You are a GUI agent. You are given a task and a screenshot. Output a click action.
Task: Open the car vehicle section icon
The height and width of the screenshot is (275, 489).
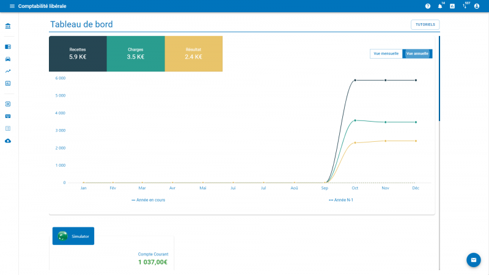coord(8,59)
